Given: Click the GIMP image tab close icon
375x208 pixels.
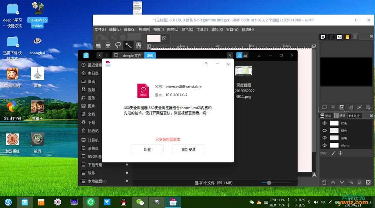Looking at the screenshot, I should [164, 38].
